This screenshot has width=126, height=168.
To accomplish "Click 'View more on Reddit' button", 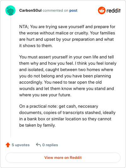I will (x=63, y=158).
